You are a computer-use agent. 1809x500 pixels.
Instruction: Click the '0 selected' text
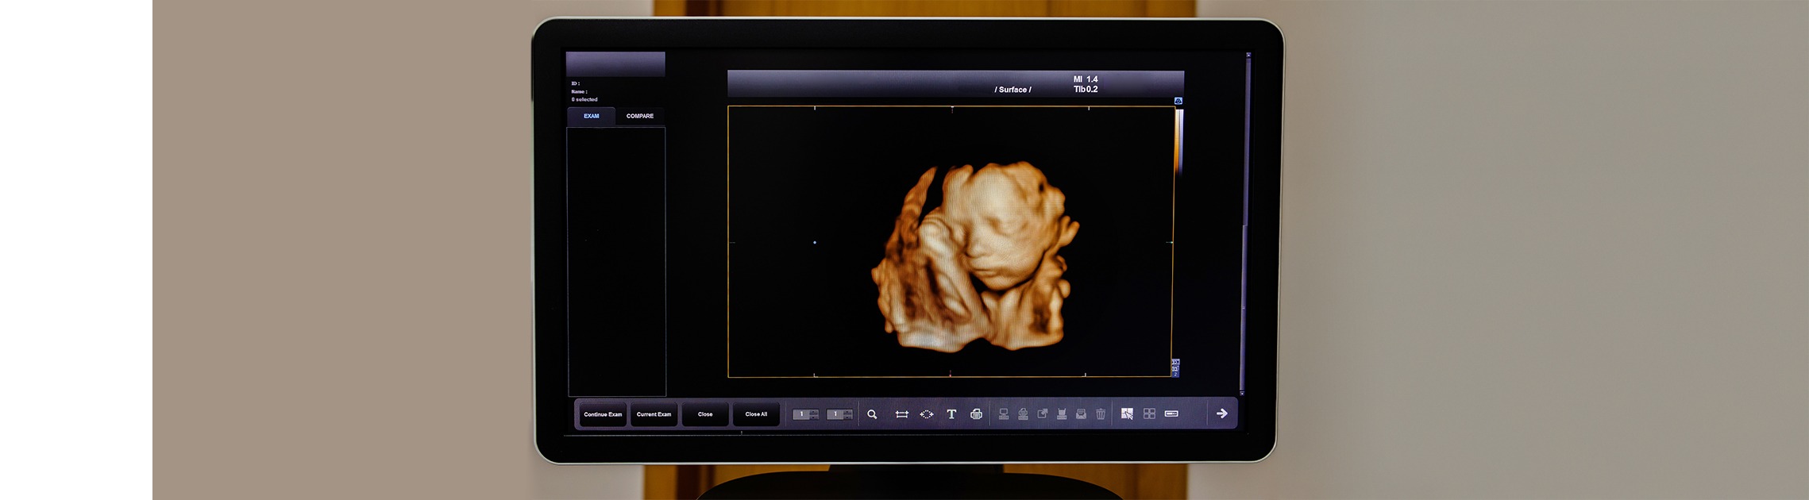[584, 99]
